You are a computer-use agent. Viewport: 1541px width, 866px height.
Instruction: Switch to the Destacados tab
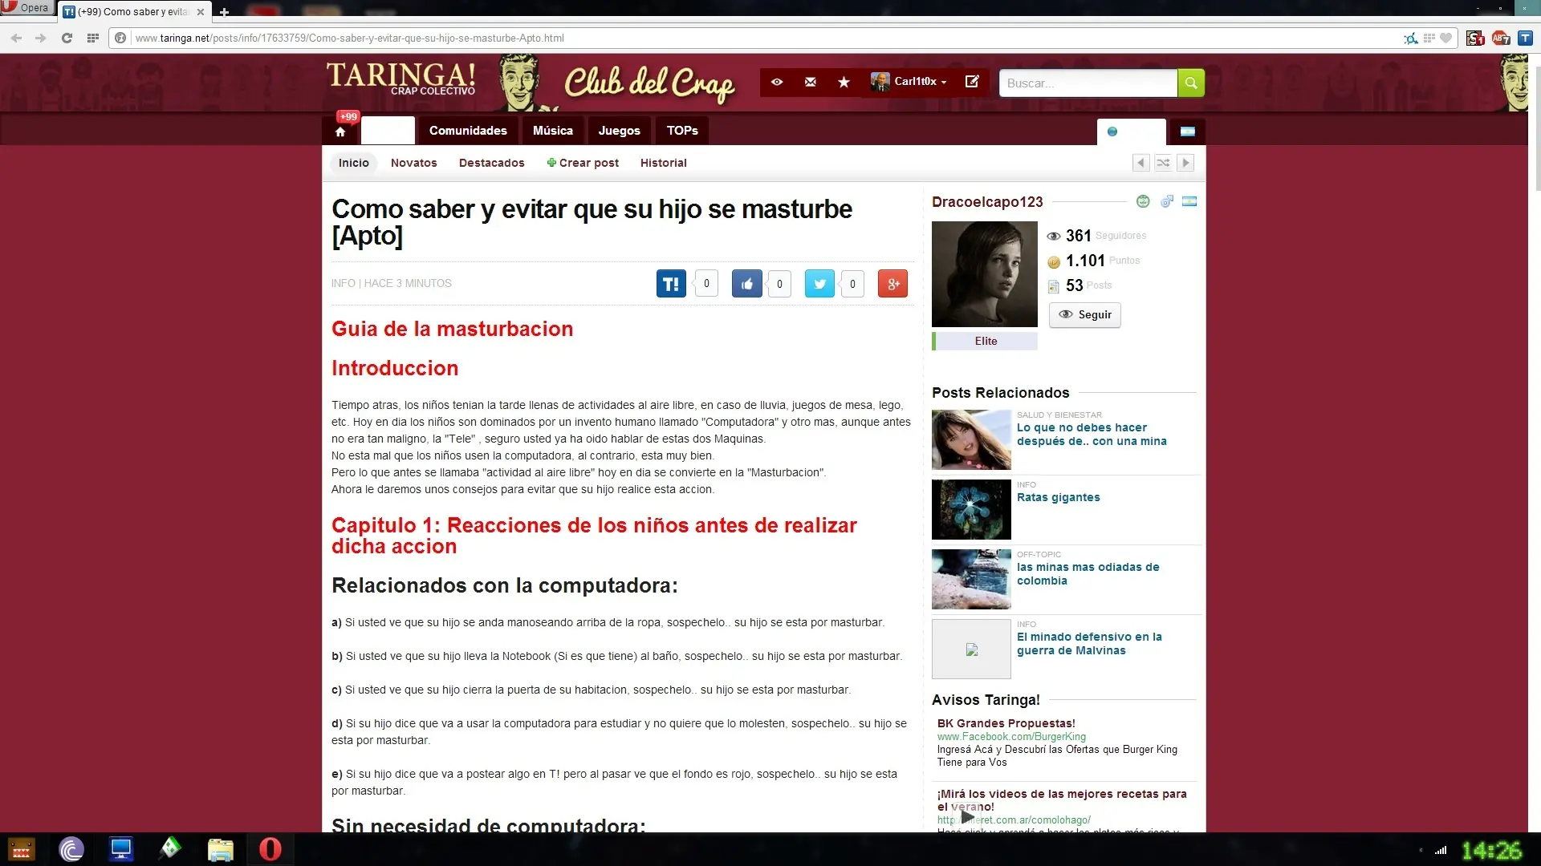click(491, 163)
